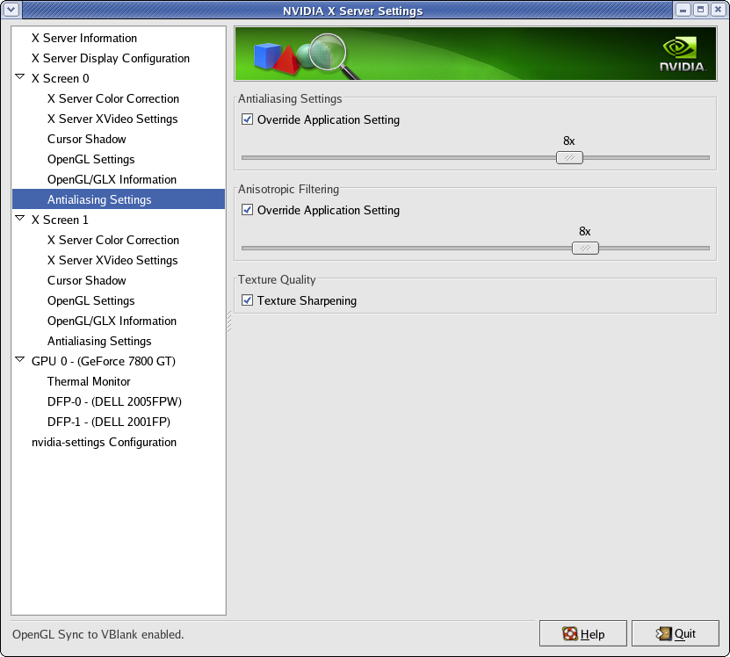Close the NVIDIA X Server Settings window

tap(719, 10)
